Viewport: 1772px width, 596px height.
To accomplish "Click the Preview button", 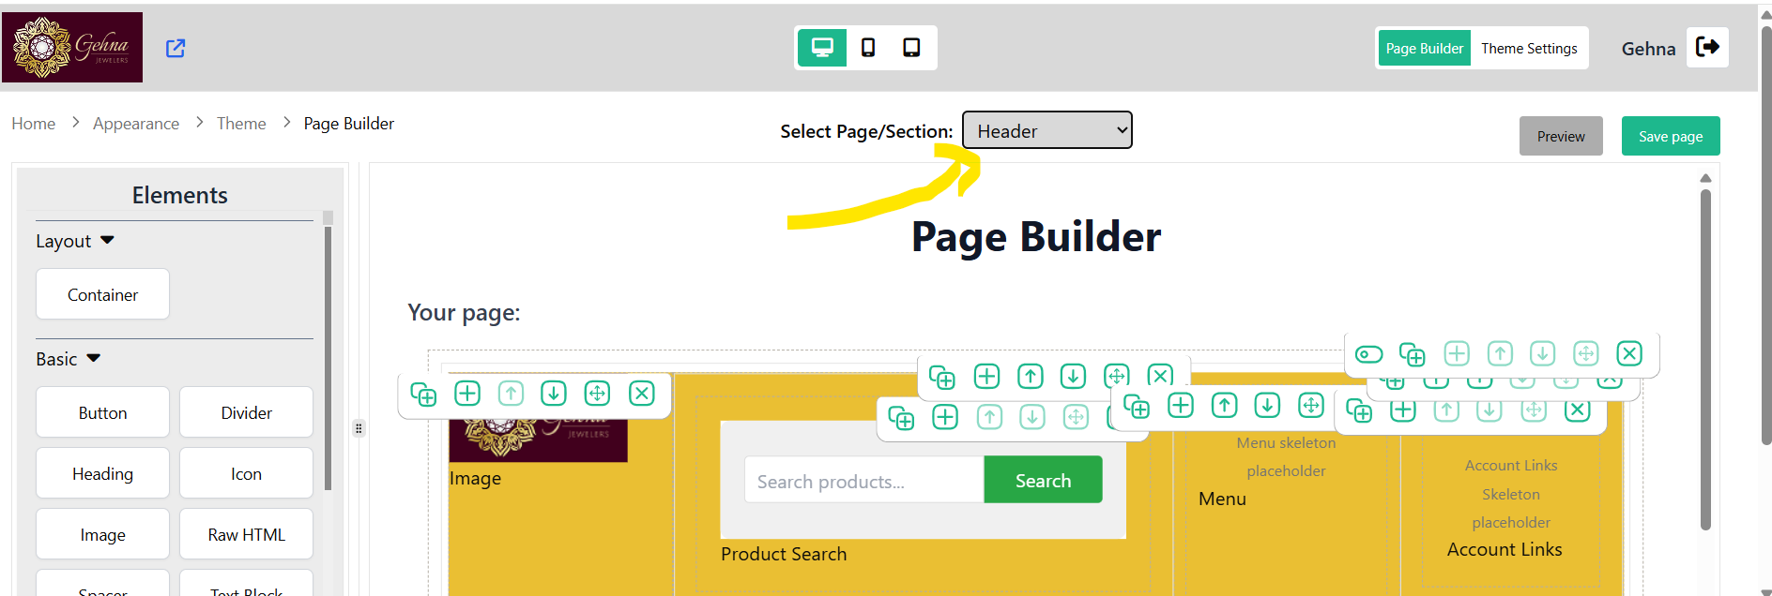I will tap(1561, 136).
